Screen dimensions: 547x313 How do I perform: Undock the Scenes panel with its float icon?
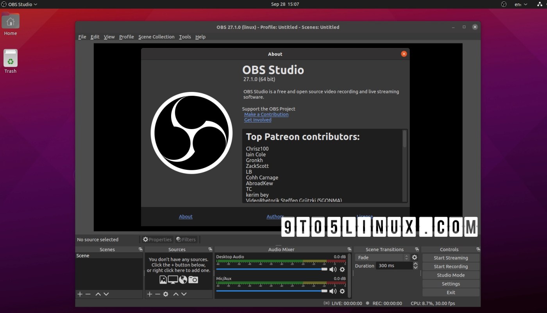click(x=140, y=250)
